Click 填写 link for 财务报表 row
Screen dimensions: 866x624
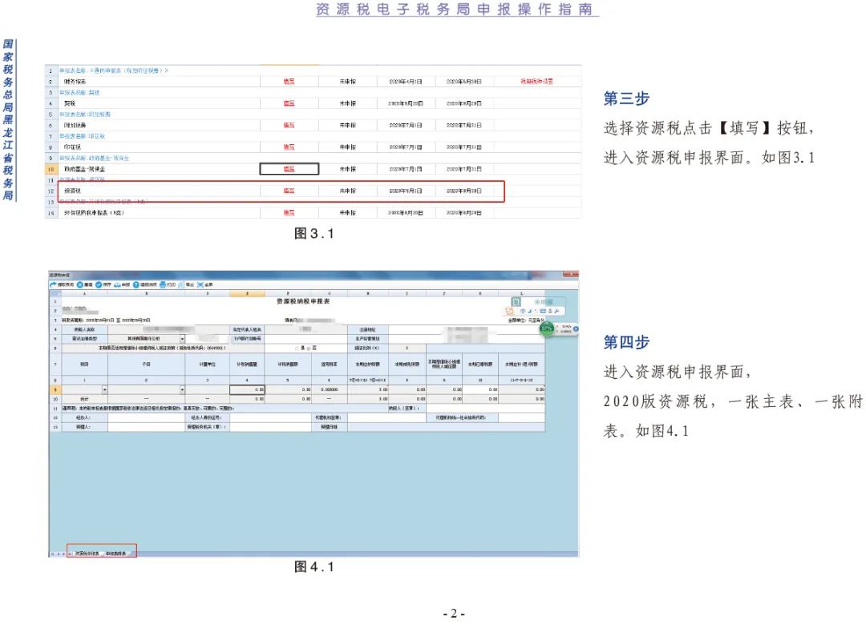[x=289, y=81]
